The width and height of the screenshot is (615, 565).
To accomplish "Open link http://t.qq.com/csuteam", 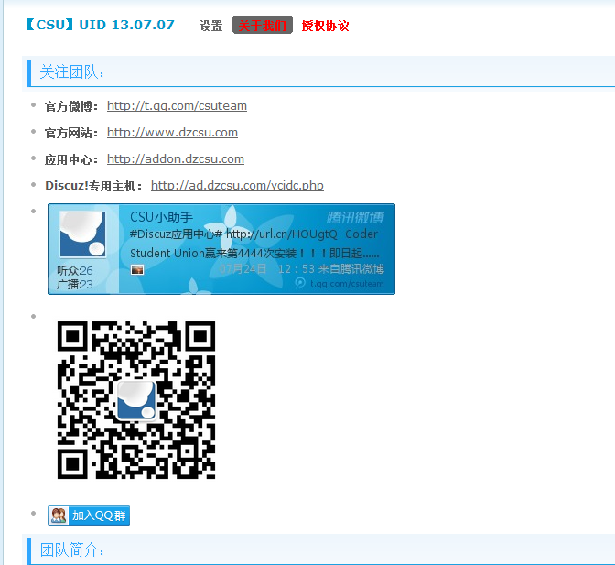I will [x=177, y=106].
